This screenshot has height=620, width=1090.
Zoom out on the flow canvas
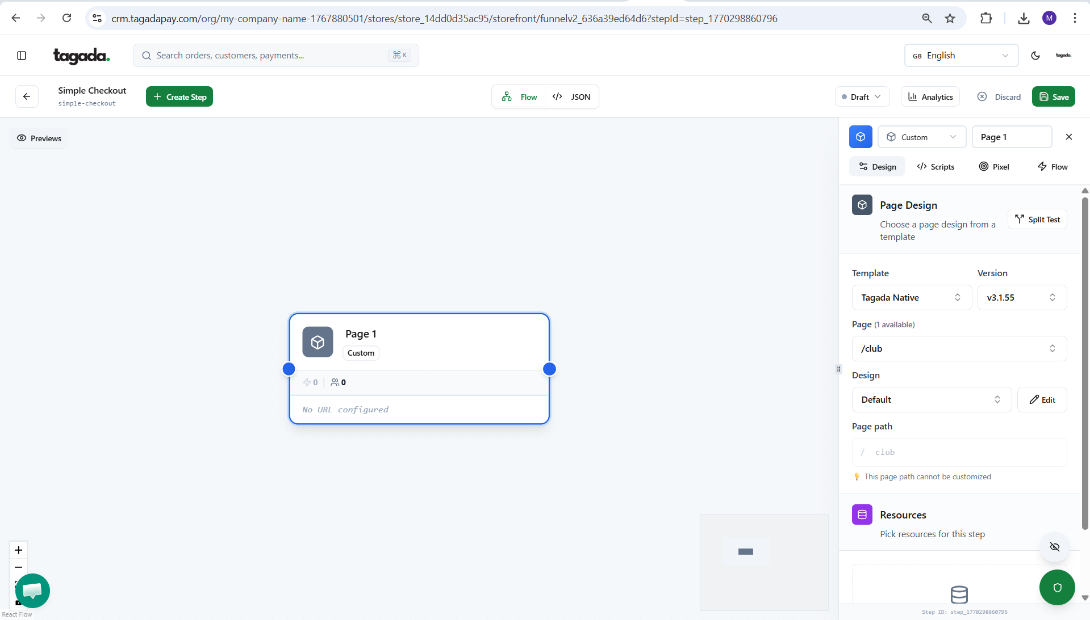pos(18,567)
